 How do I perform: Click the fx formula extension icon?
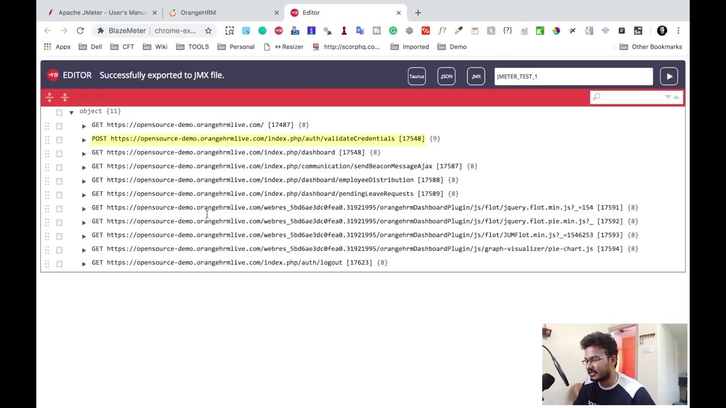[442, 31]
